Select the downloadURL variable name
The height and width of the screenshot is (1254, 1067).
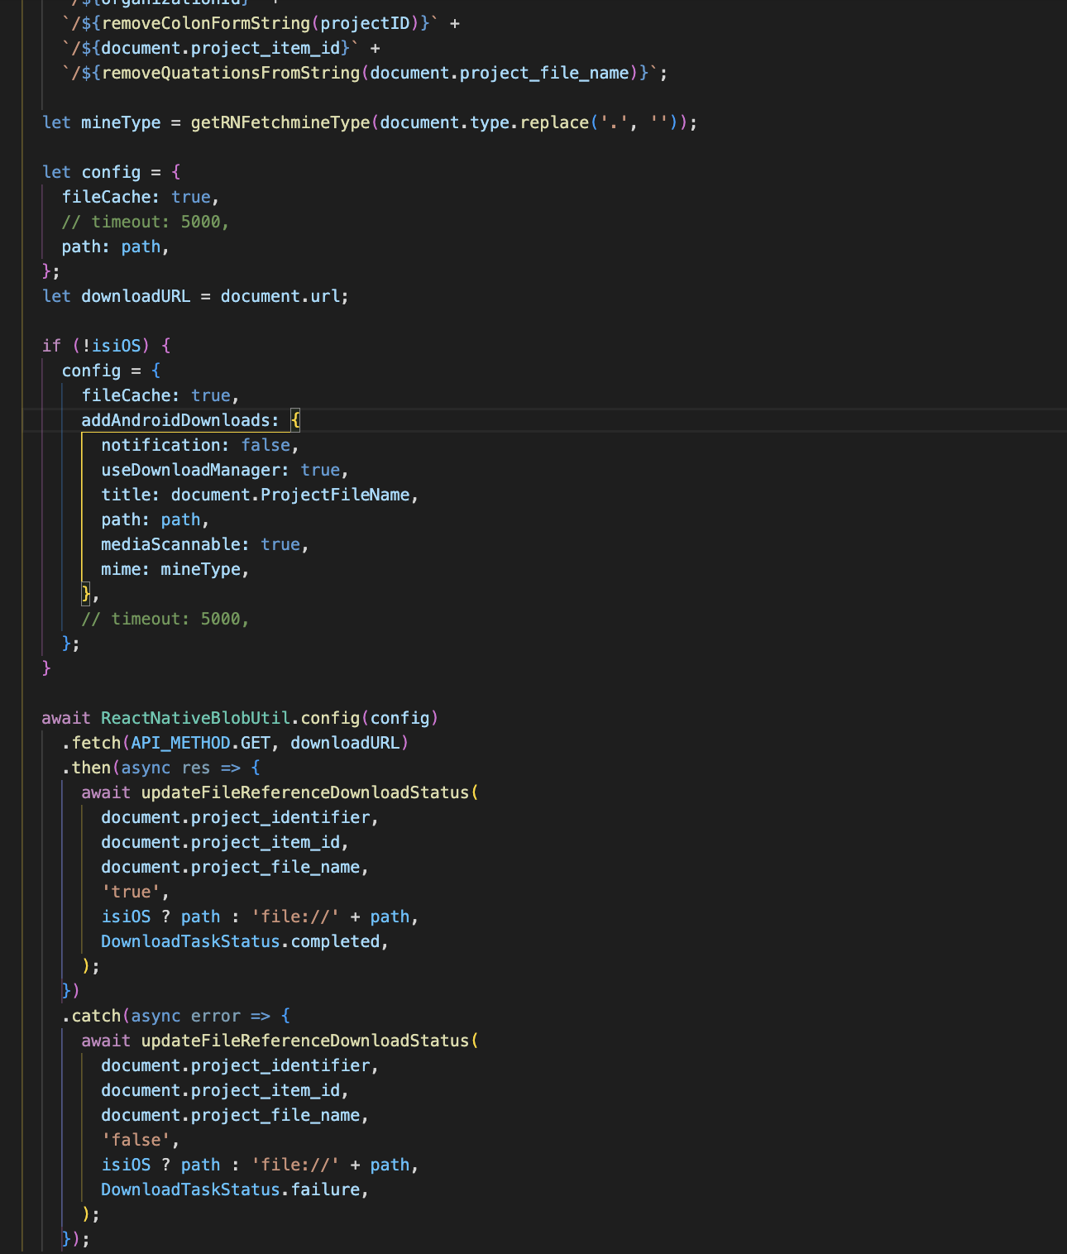coord(135,295)
